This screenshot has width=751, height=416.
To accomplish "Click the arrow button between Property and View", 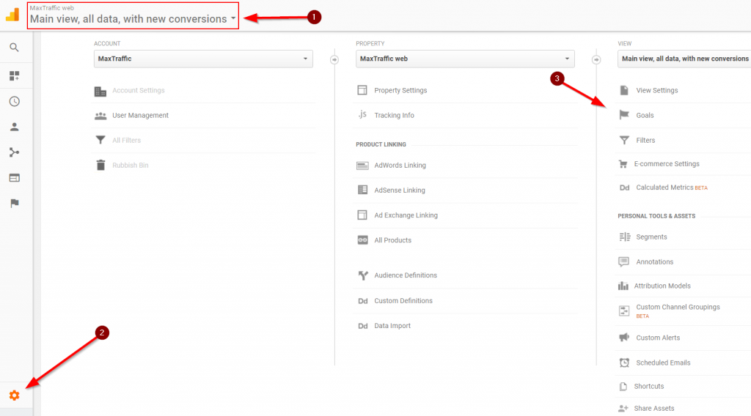I will 596,60.
